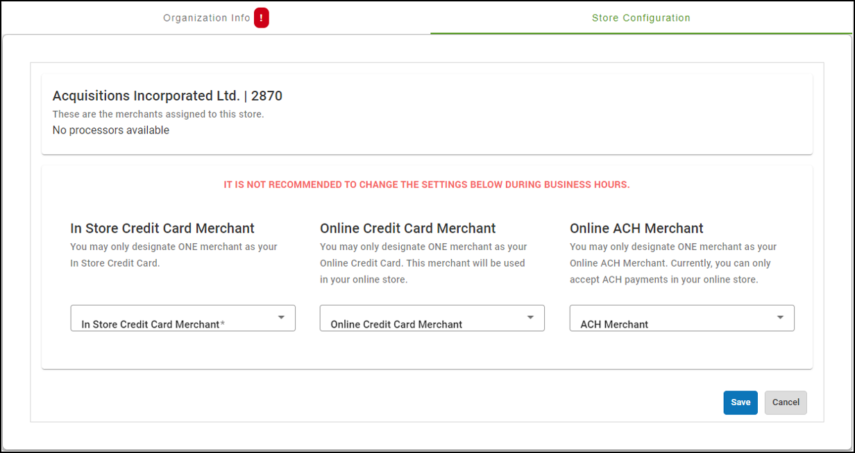Click the "No processors available" message

pyautogui.click(x=111, y=130)
